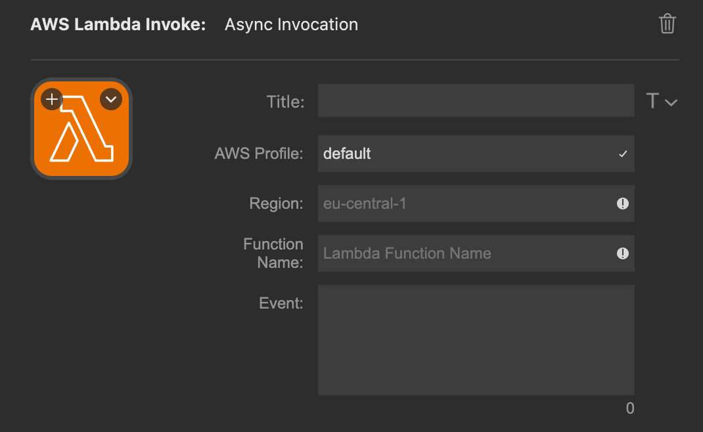Image resolution: width=703 pixels, height=432 pixels.
Task: Delete the AWS Lambda Invoke action
Action: (667, 24)
